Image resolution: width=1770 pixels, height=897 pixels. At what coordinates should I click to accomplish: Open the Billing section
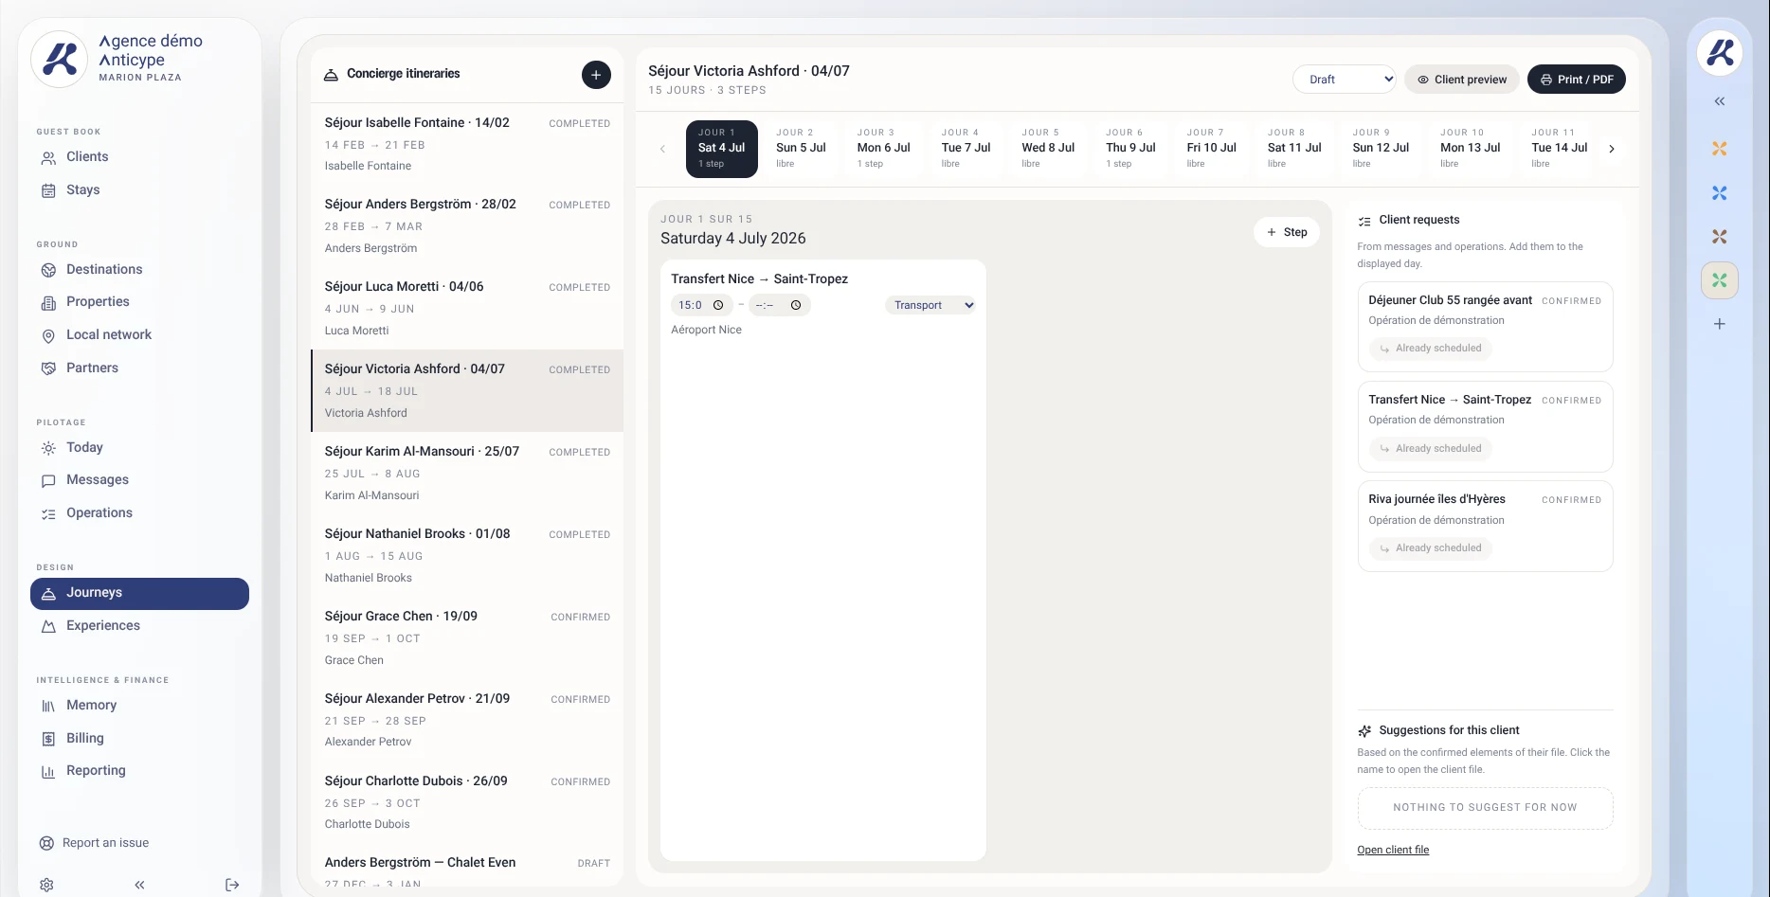point(139,739)
